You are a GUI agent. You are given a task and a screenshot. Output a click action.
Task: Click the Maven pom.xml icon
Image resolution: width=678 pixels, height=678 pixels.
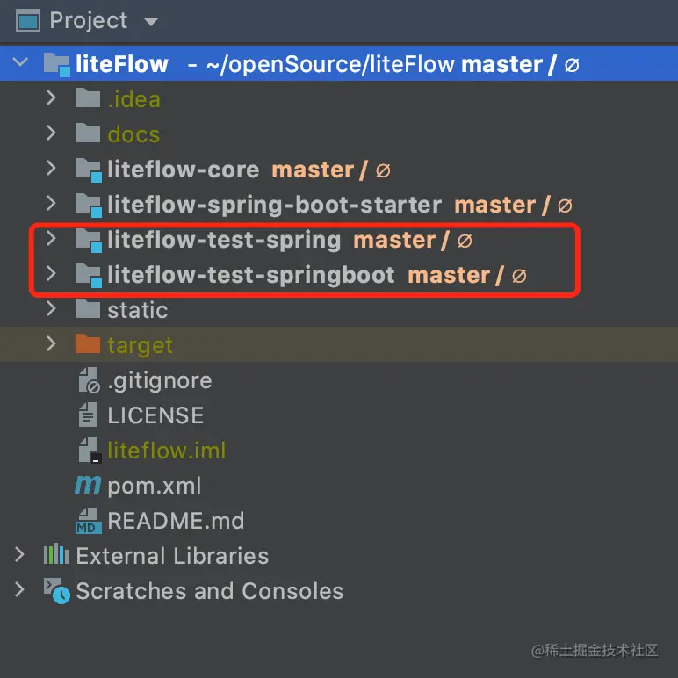pyautogui.click(x=88, y=485)
